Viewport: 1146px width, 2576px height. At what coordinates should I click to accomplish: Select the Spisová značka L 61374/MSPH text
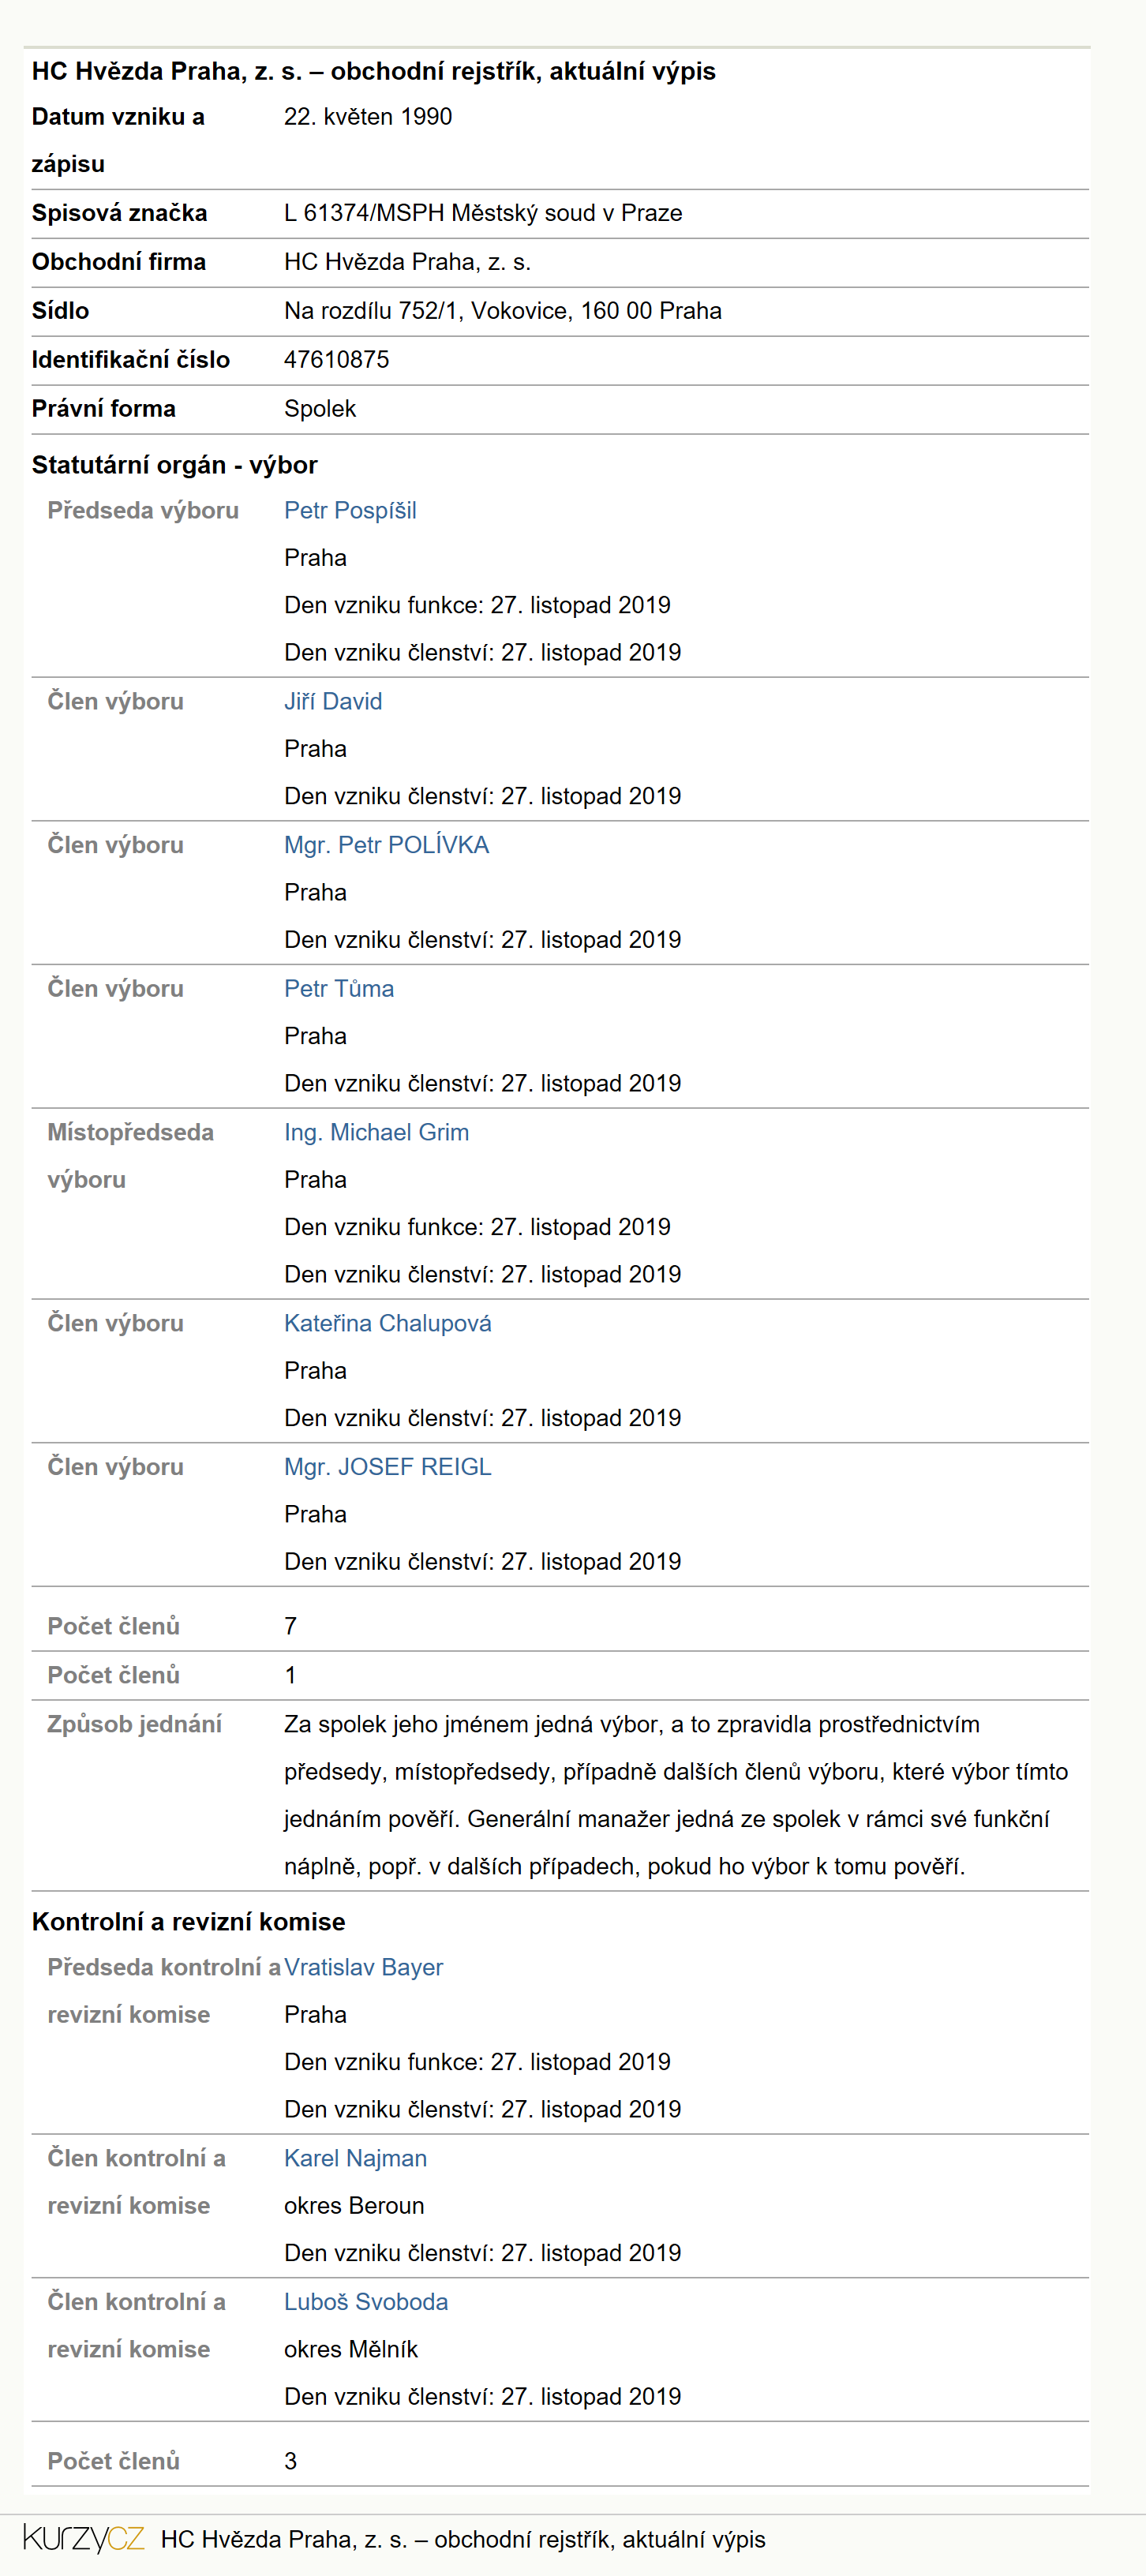[x=483, y=213]
